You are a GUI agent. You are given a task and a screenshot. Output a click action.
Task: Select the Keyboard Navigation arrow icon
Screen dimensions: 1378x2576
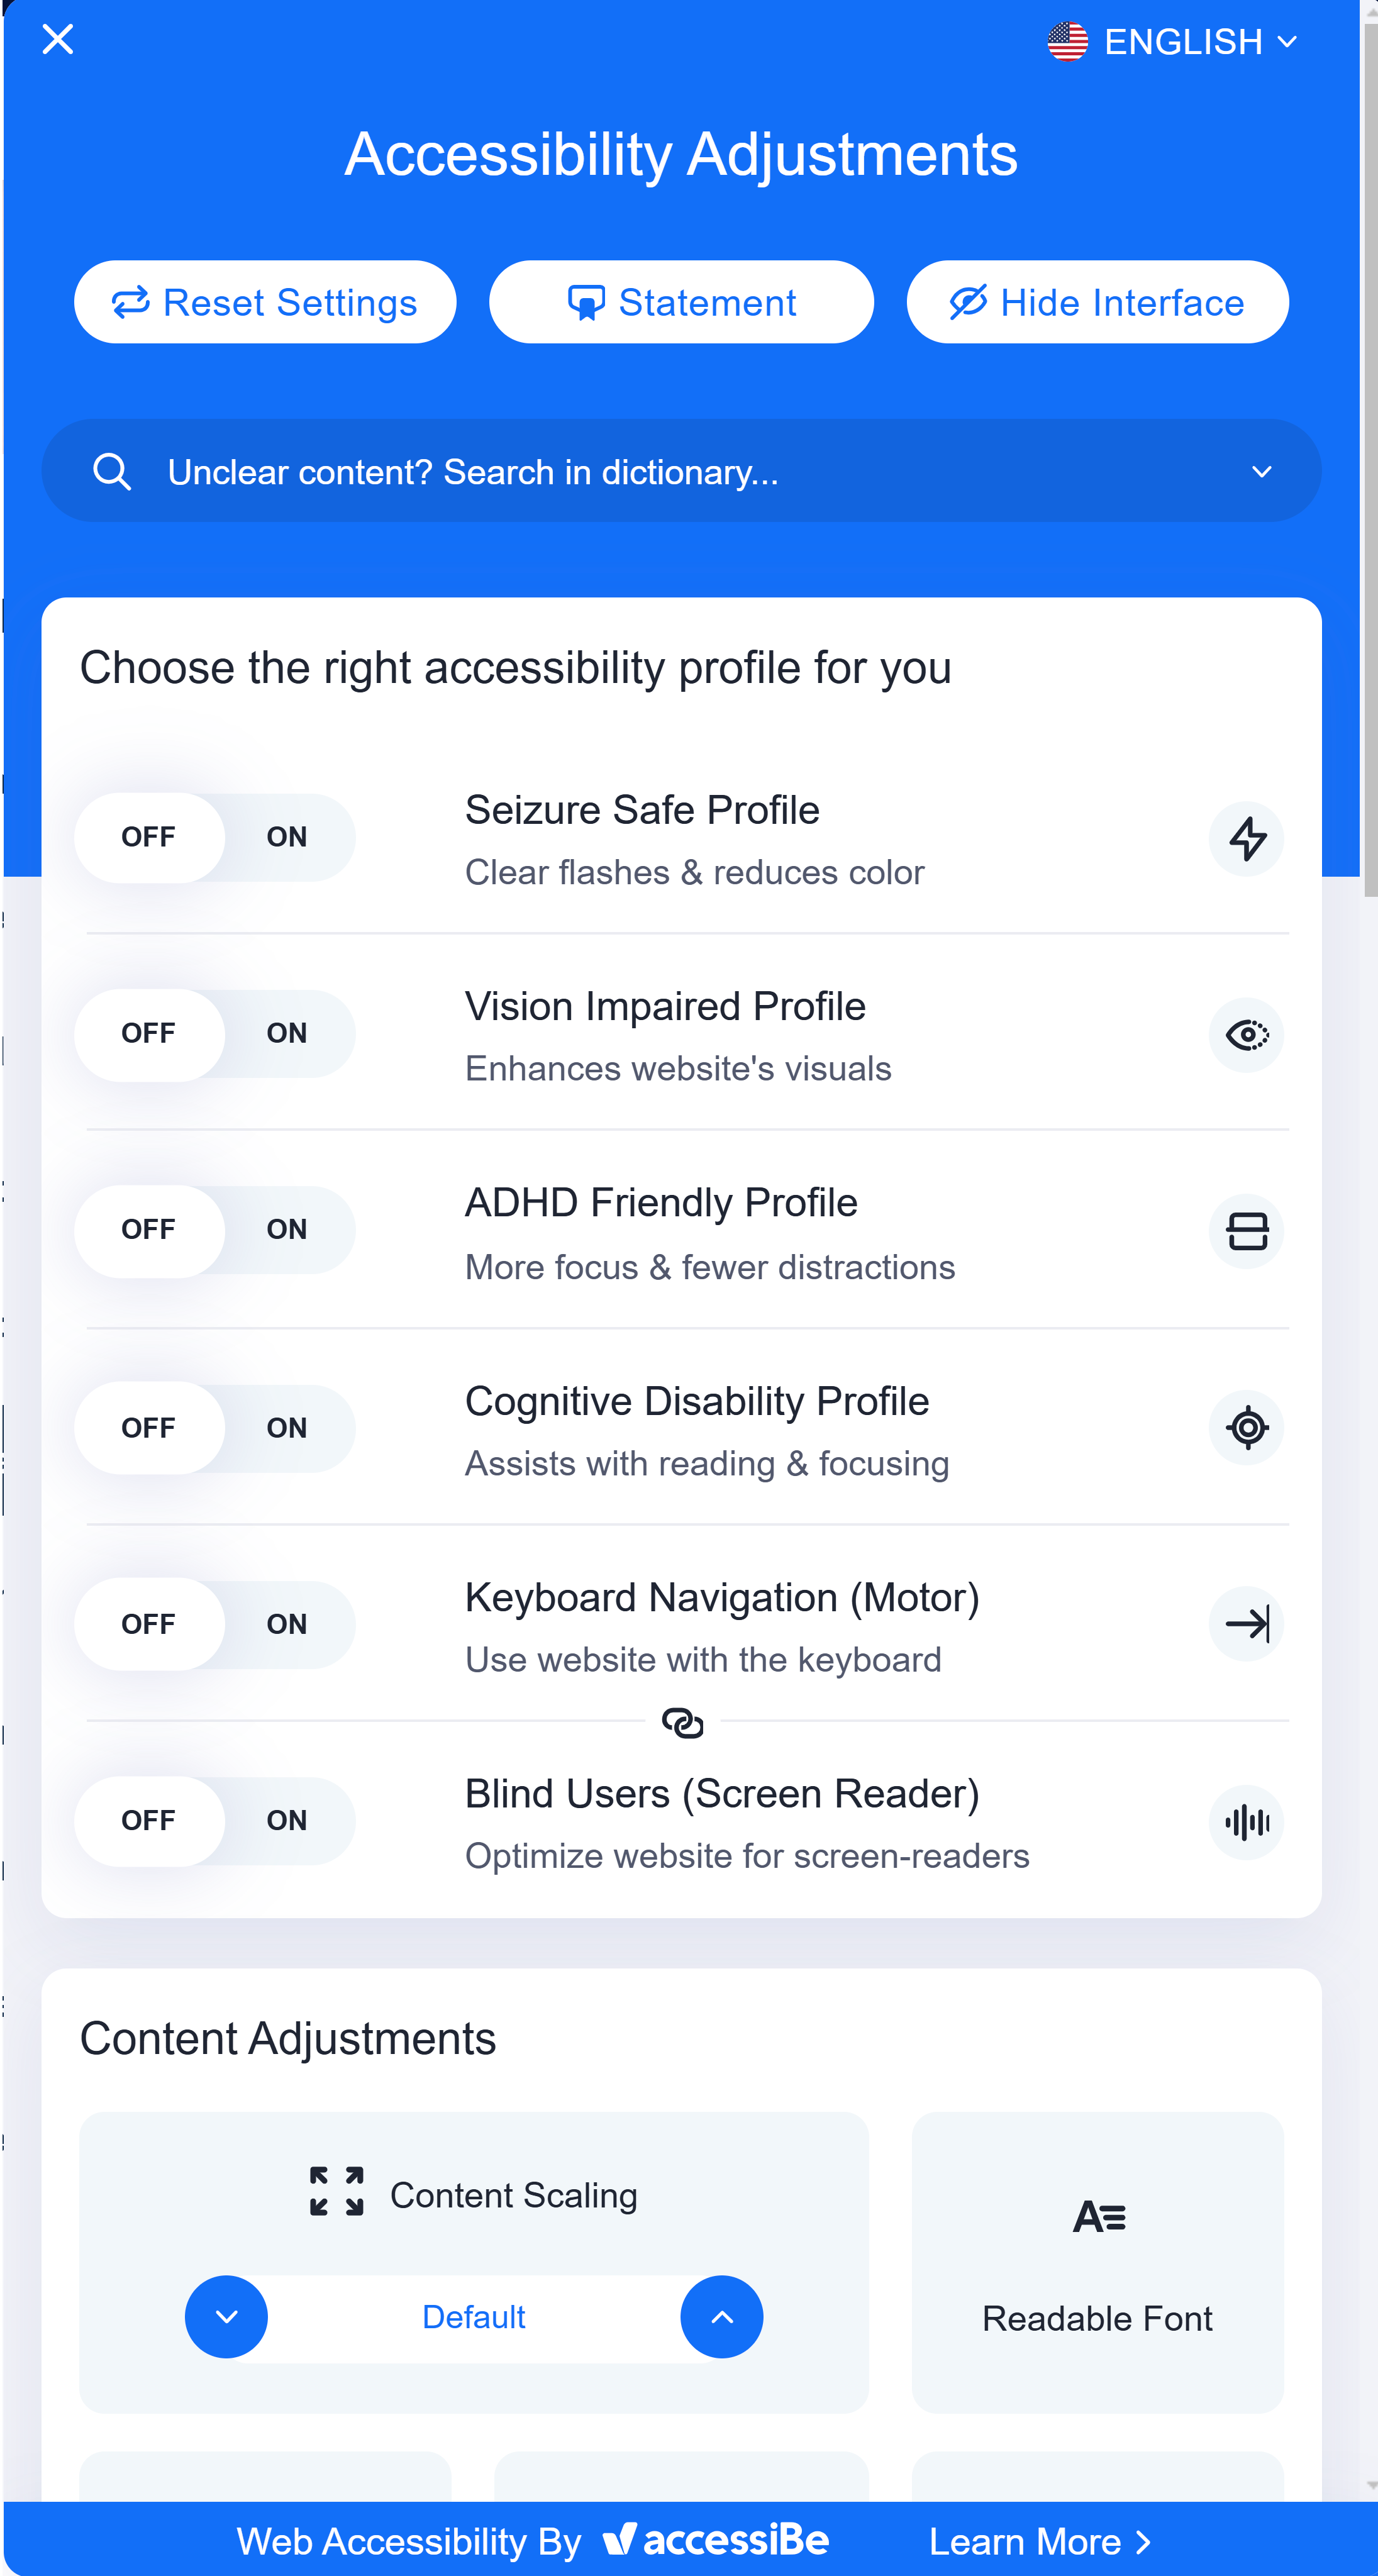tap(1246, 1624)
